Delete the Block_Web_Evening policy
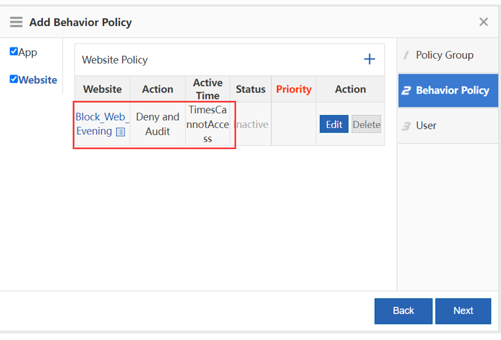501x340 pixels. tap(366, 124)
